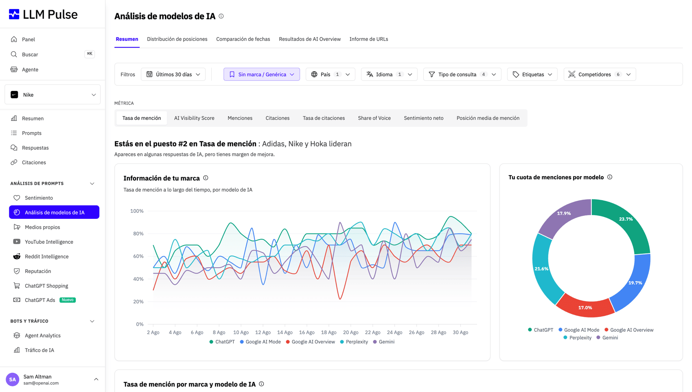Viewport: 692px width, 392px height.
Task: Click the Tráfico de IA chart icon
Action: pos(17,350)
